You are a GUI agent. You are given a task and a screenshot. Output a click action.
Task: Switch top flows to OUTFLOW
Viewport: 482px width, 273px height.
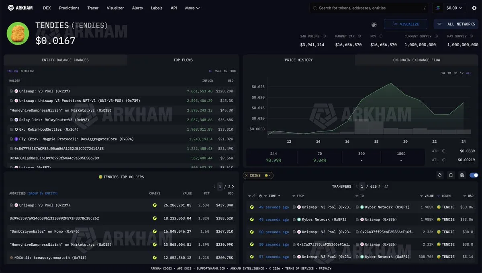(27, 71)
